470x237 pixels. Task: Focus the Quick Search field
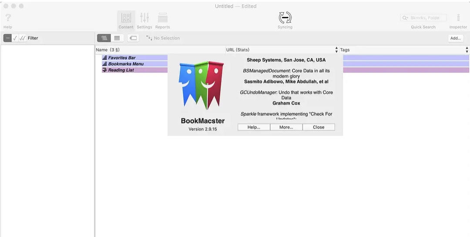(x=423, y=18)
